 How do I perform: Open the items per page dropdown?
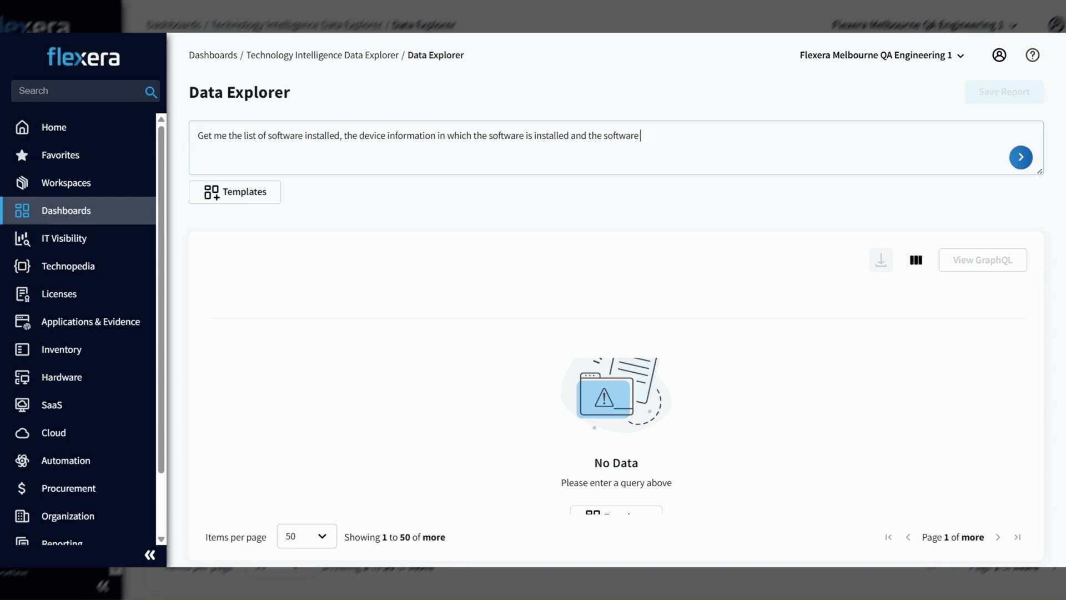point(306,536)
